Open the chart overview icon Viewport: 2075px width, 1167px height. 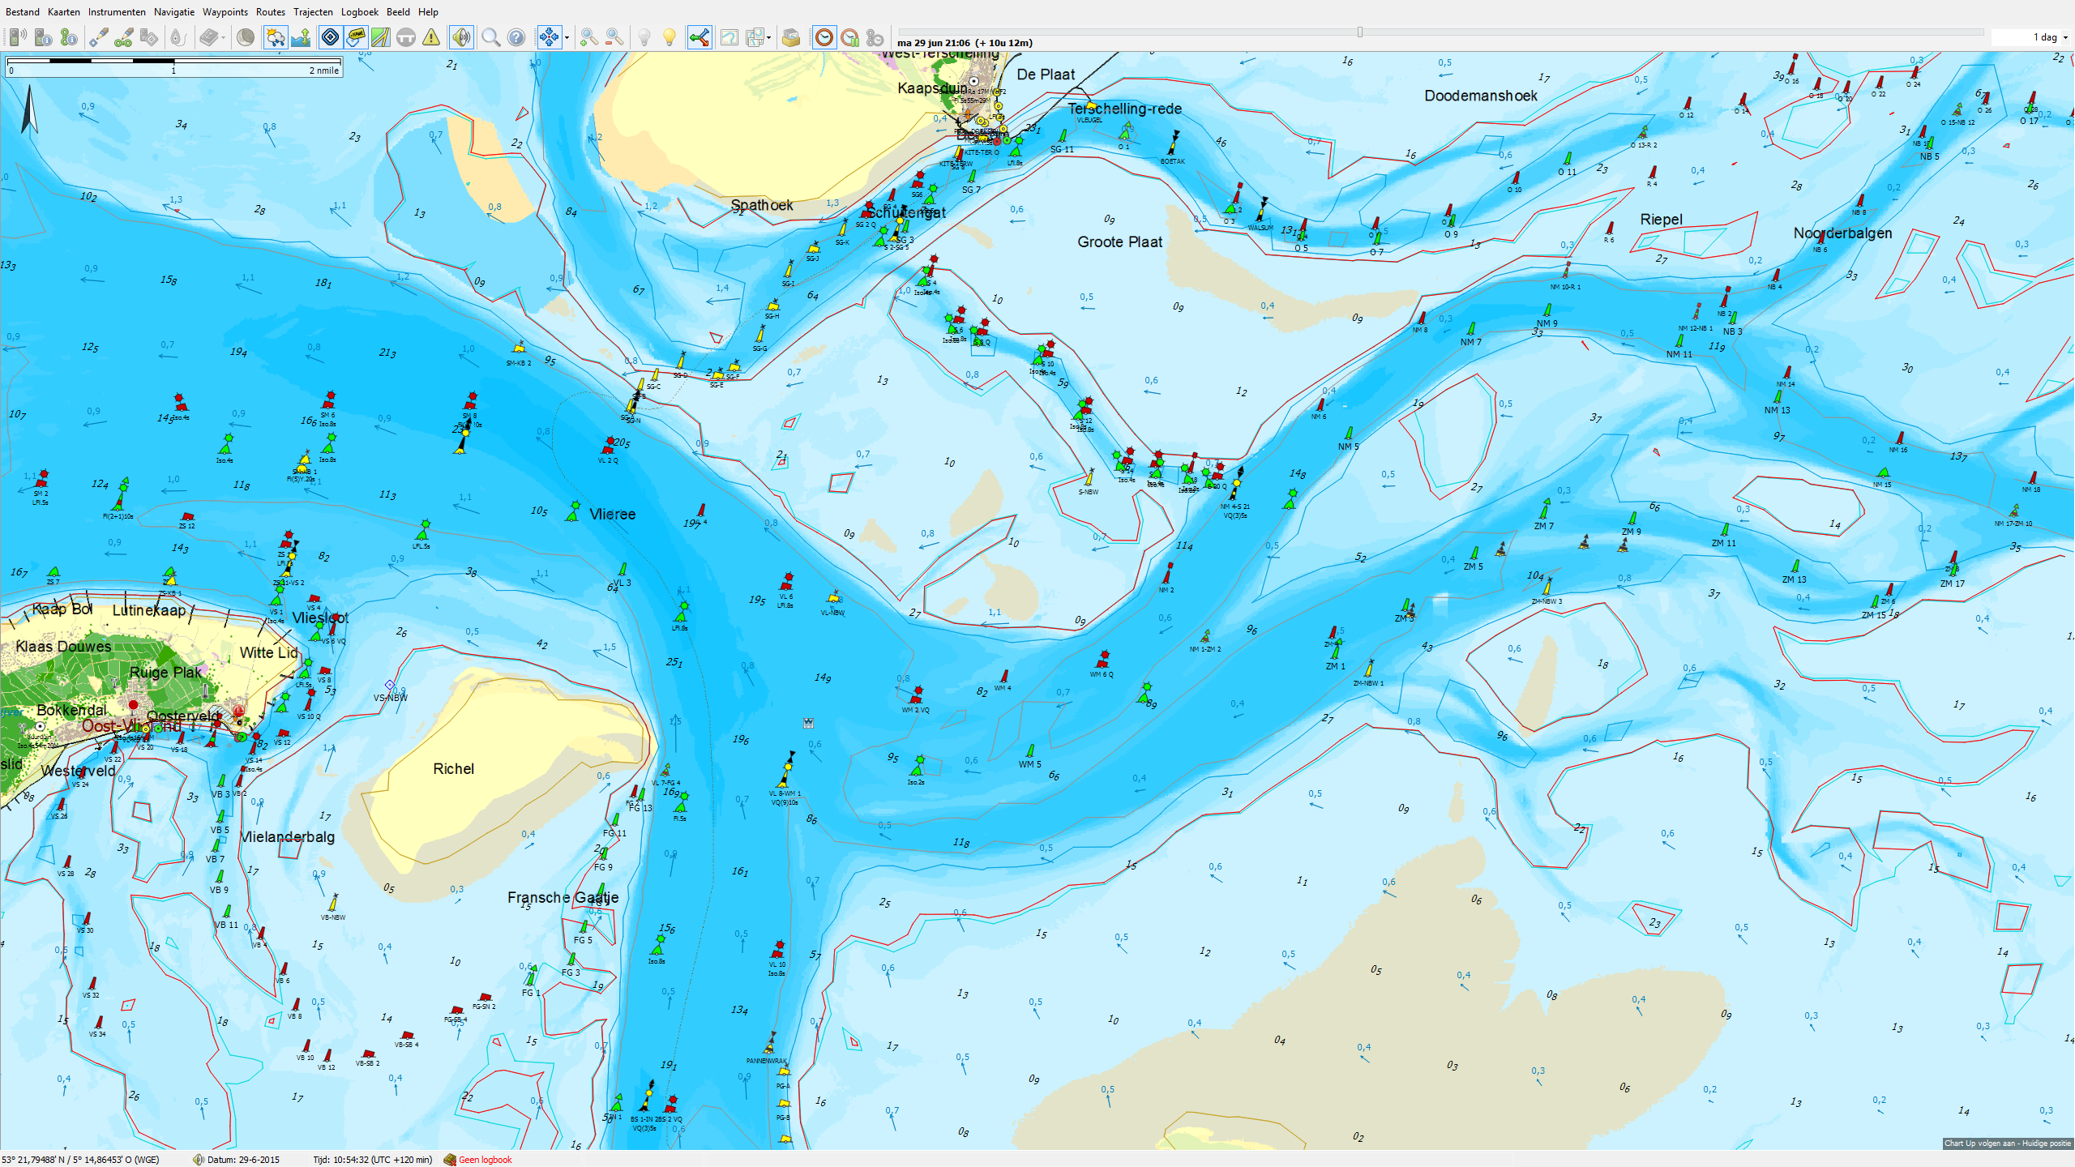coord(729,37)
